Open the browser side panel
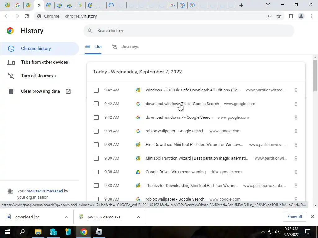This screenshot has height=238, width=318. [291, 16]
